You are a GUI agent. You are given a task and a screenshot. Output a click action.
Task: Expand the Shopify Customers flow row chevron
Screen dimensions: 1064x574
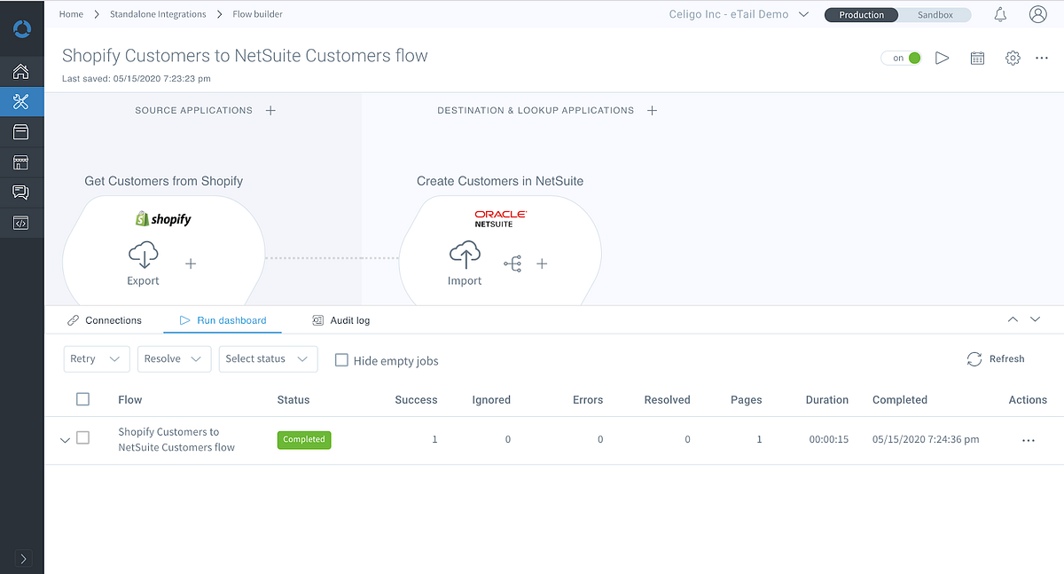pyautogui.click(x=65, y=439)
